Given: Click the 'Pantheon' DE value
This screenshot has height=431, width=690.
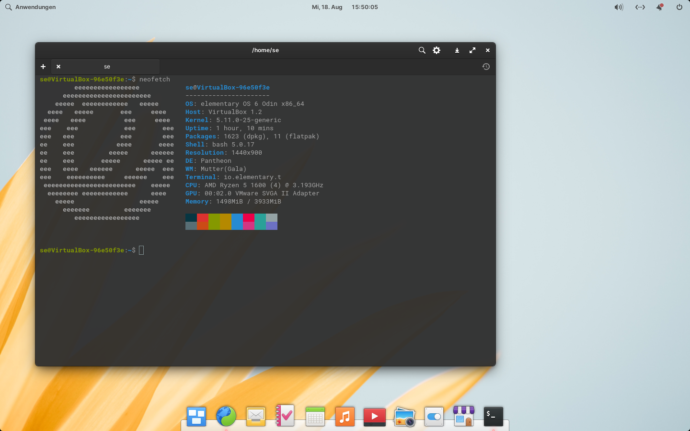Looking at the screenshot, I should (x=216, y=161).
